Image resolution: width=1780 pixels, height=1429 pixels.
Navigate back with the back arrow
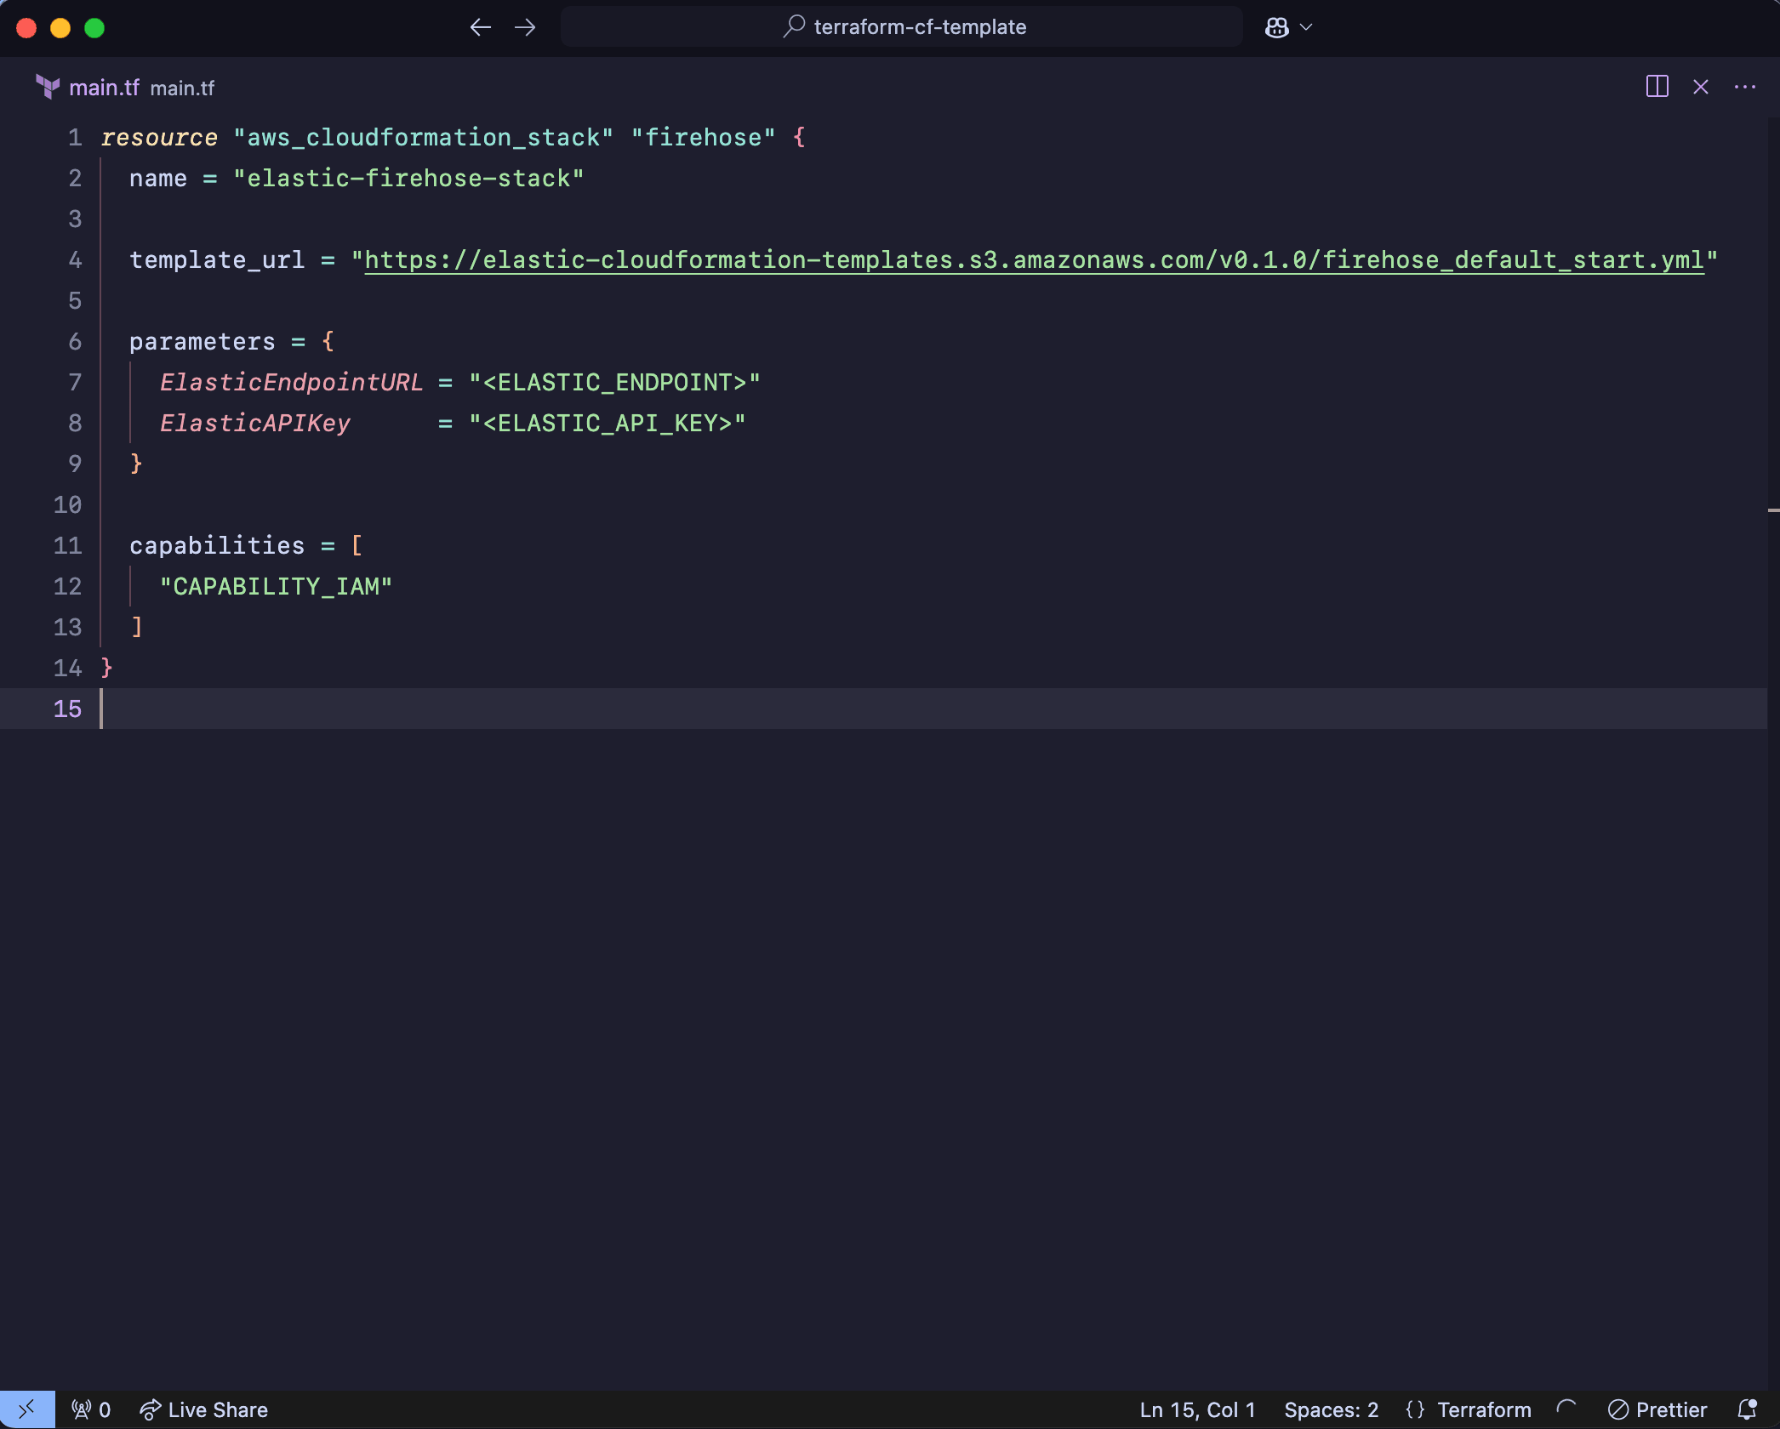point(481,27)
